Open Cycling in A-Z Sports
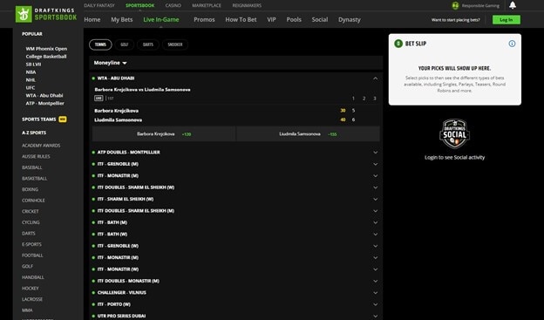The width and height of the screenshot is (544, 320). pos(31,222)
